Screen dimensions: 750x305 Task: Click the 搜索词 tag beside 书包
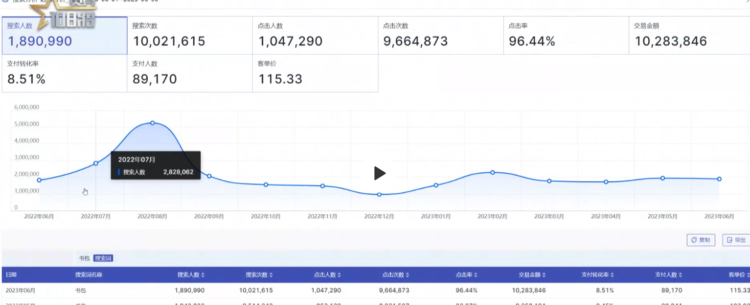tap(103, 258)
